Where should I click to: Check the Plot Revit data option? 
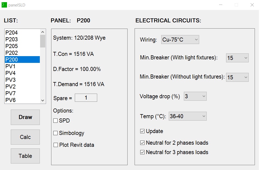(x=56, y=145)
